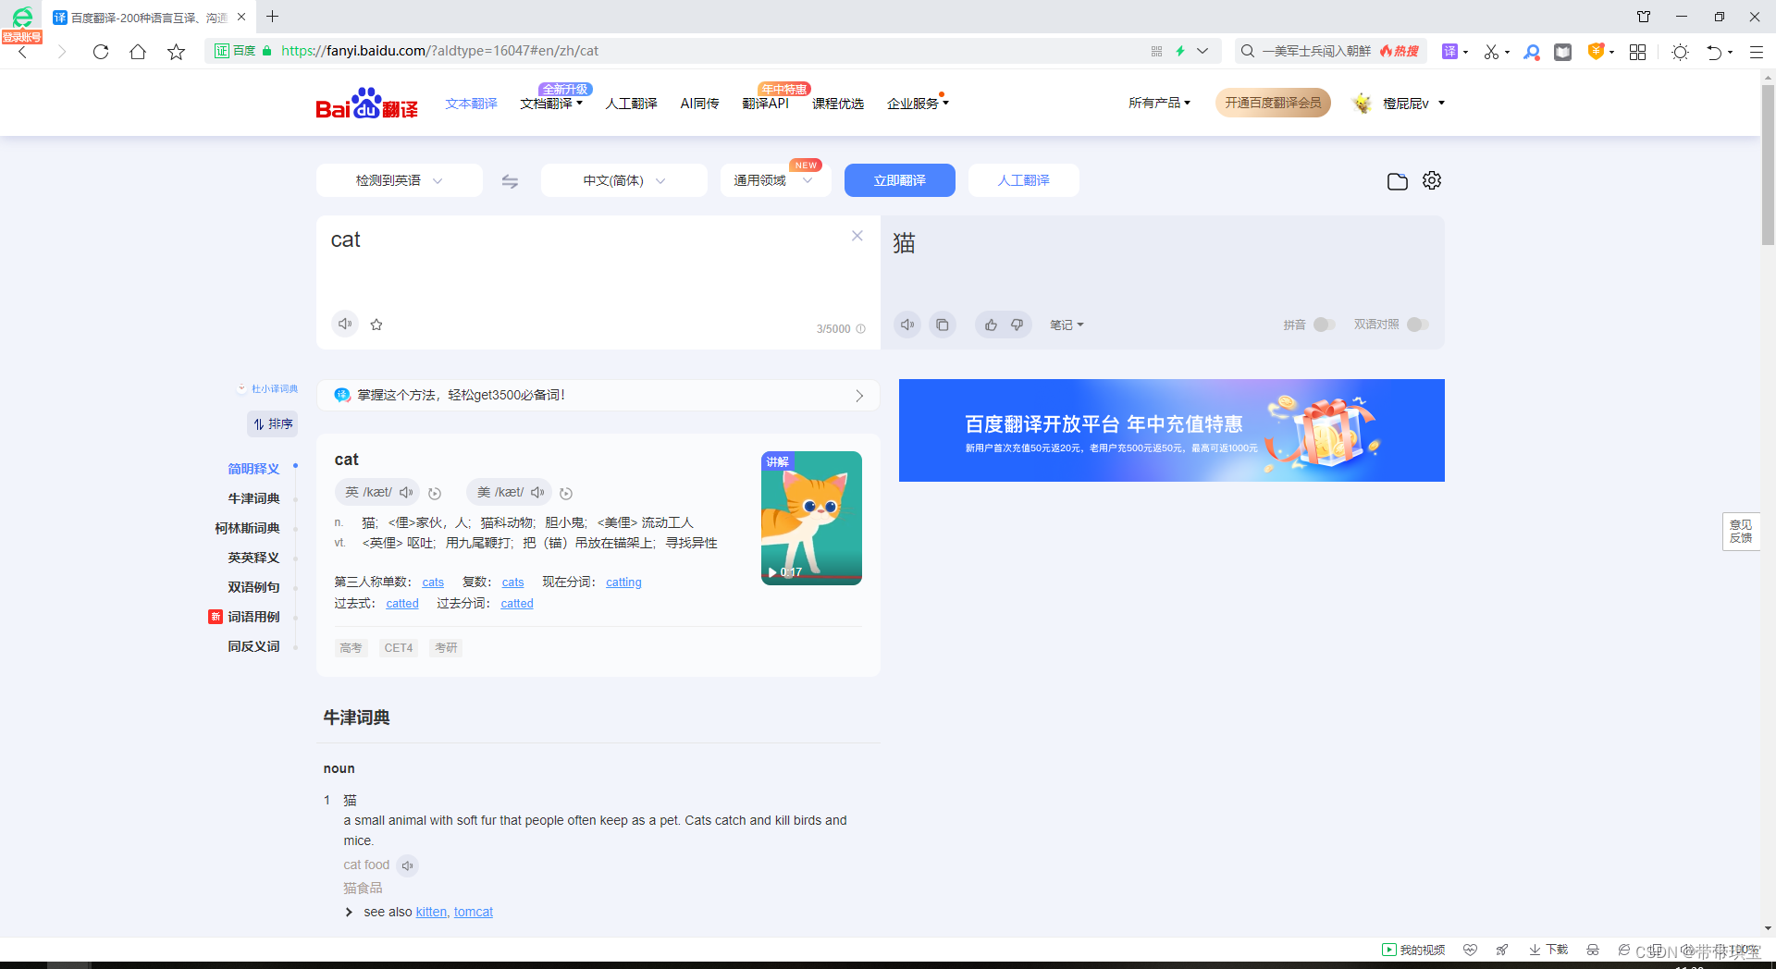Open the 文档翻译 menu
This screenshot has width=1776, height=969.
click(550, 103)
